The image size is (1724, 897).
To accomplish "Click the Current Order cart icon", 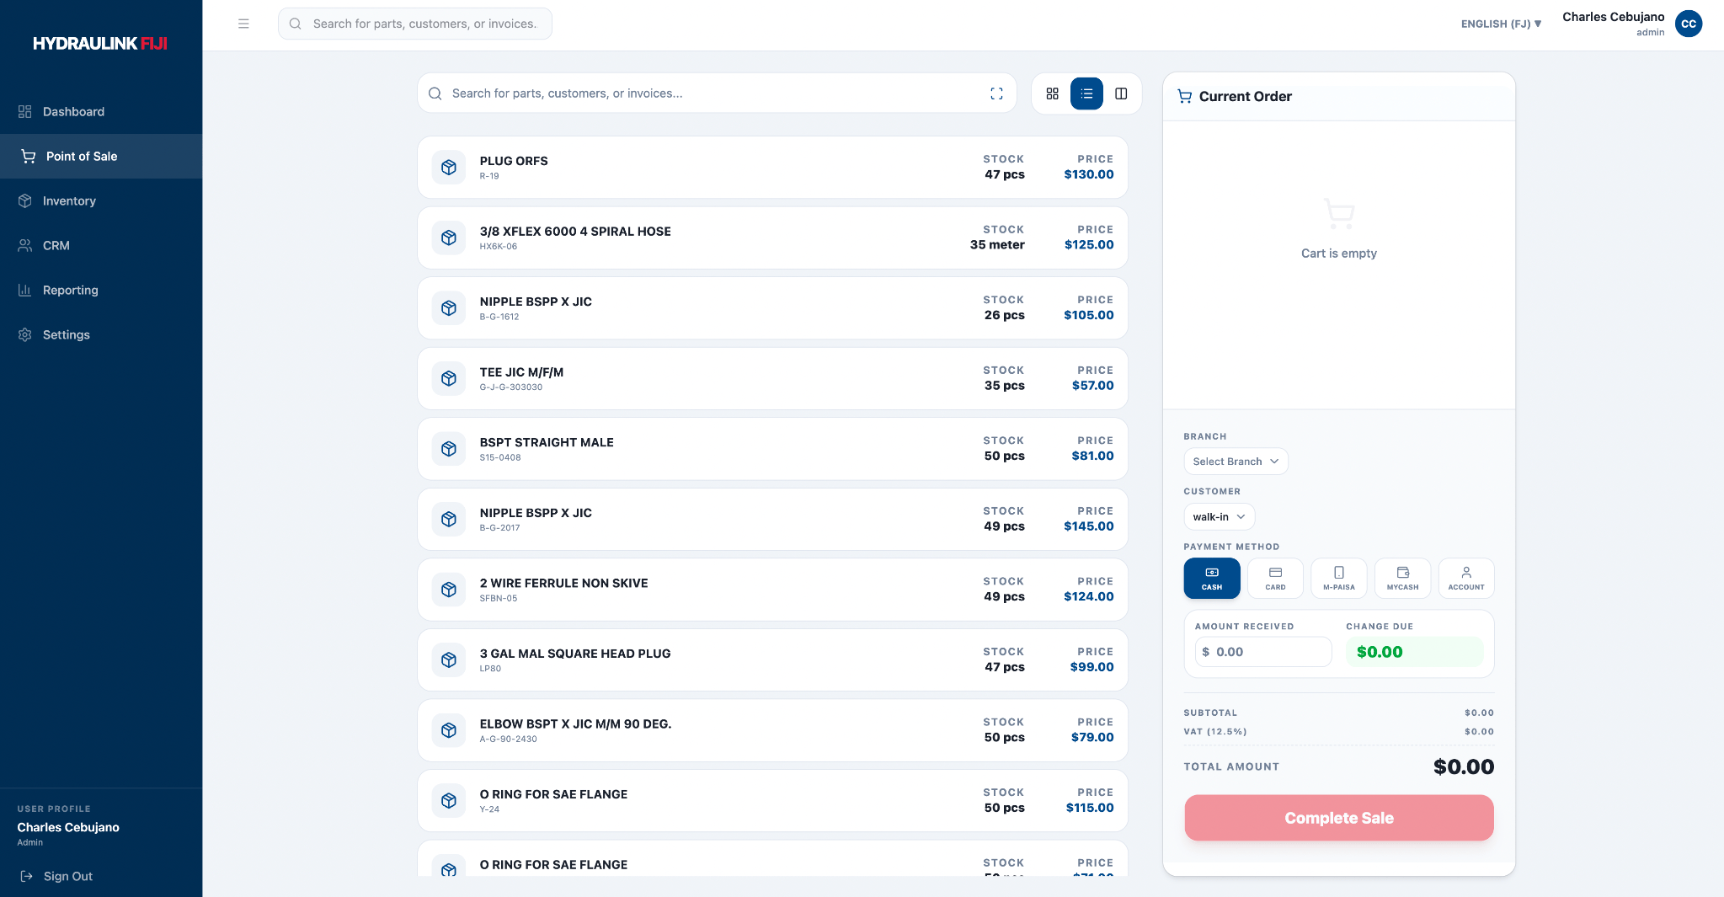I will (x=1185, y=96).
